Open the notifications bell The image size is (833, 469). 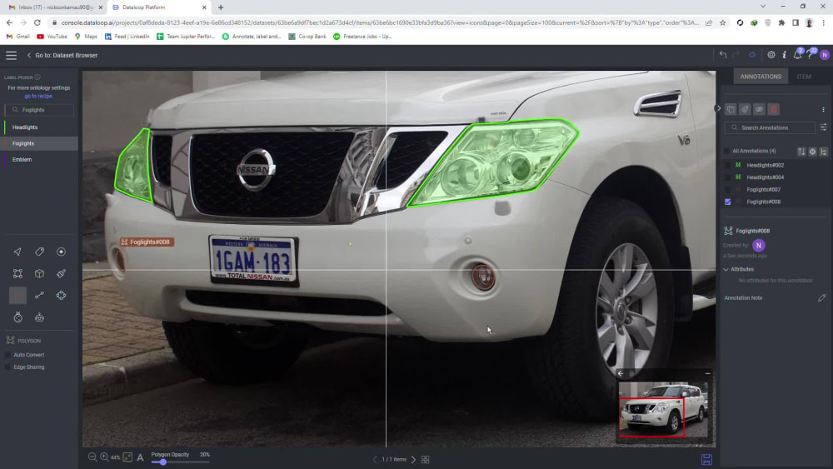[x=797, y=54]
